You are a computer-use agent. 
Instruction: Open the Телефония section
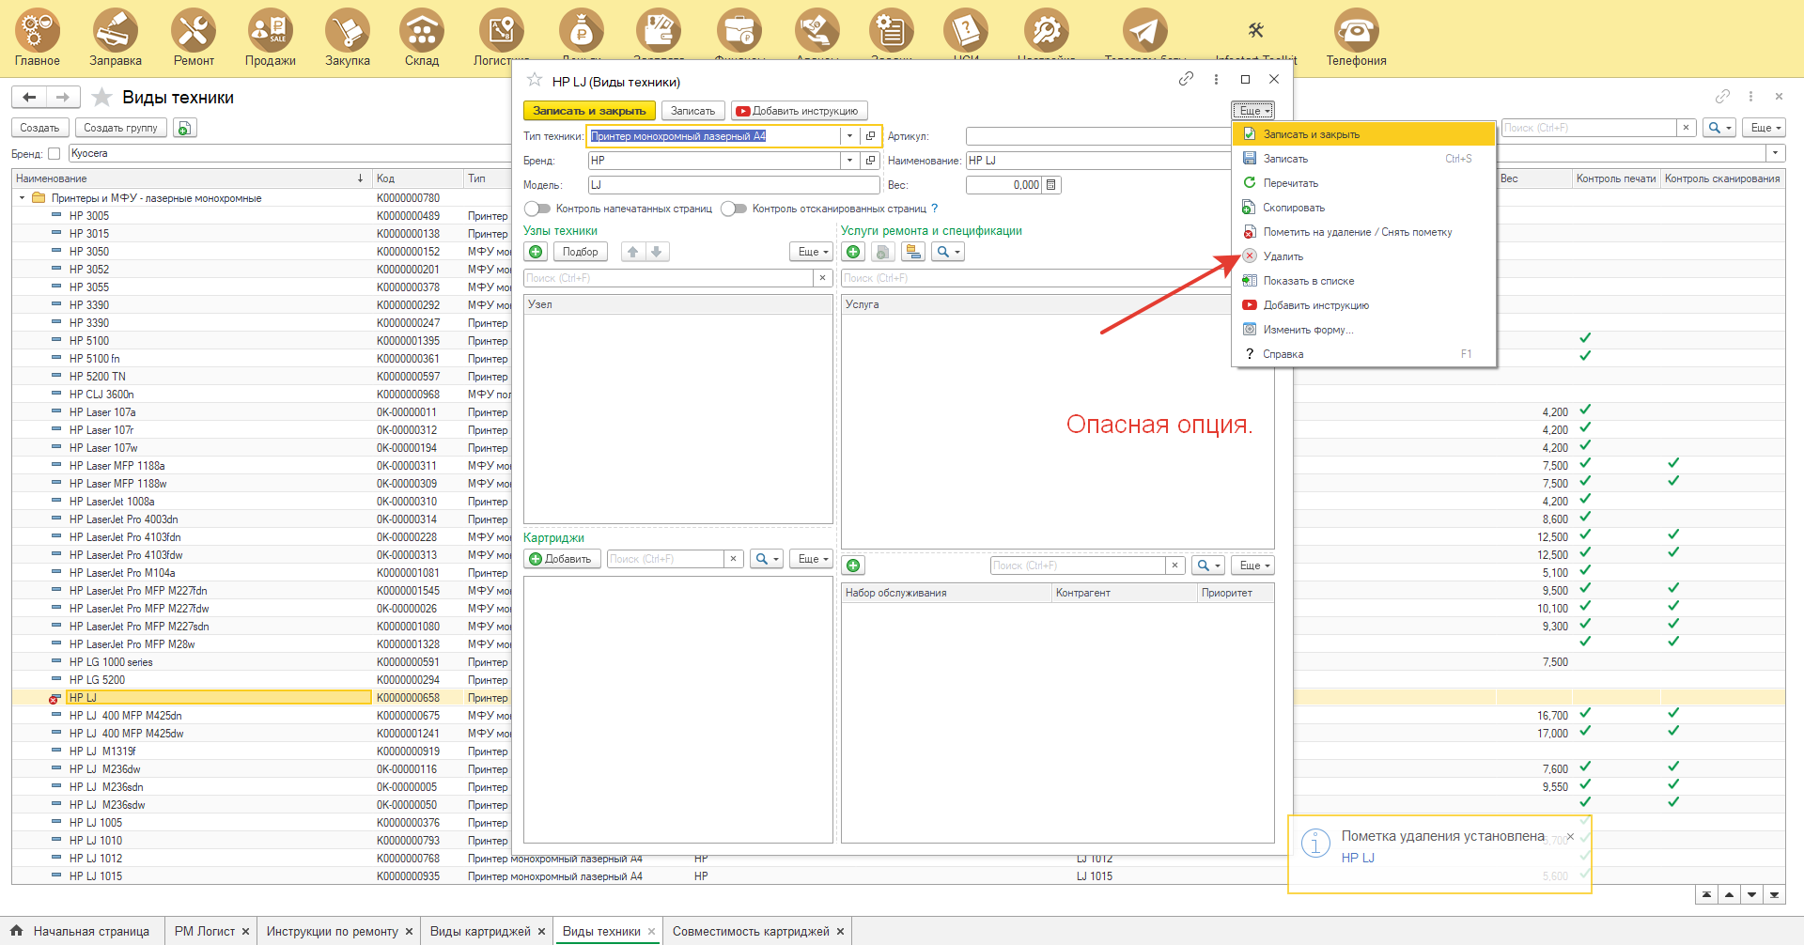pyautogui.click(x=1356, y=38)
